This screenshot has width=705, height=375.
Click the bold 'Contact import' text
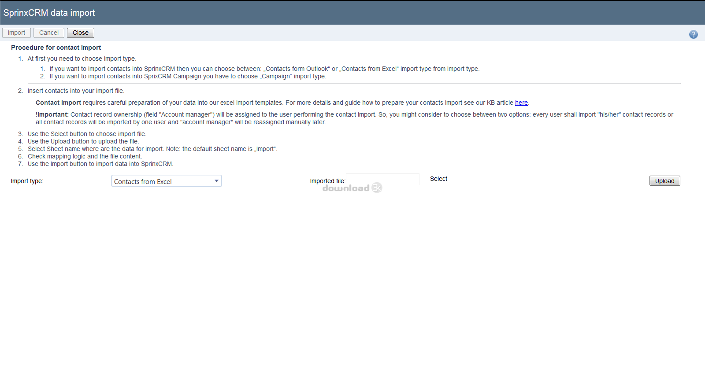58,103
